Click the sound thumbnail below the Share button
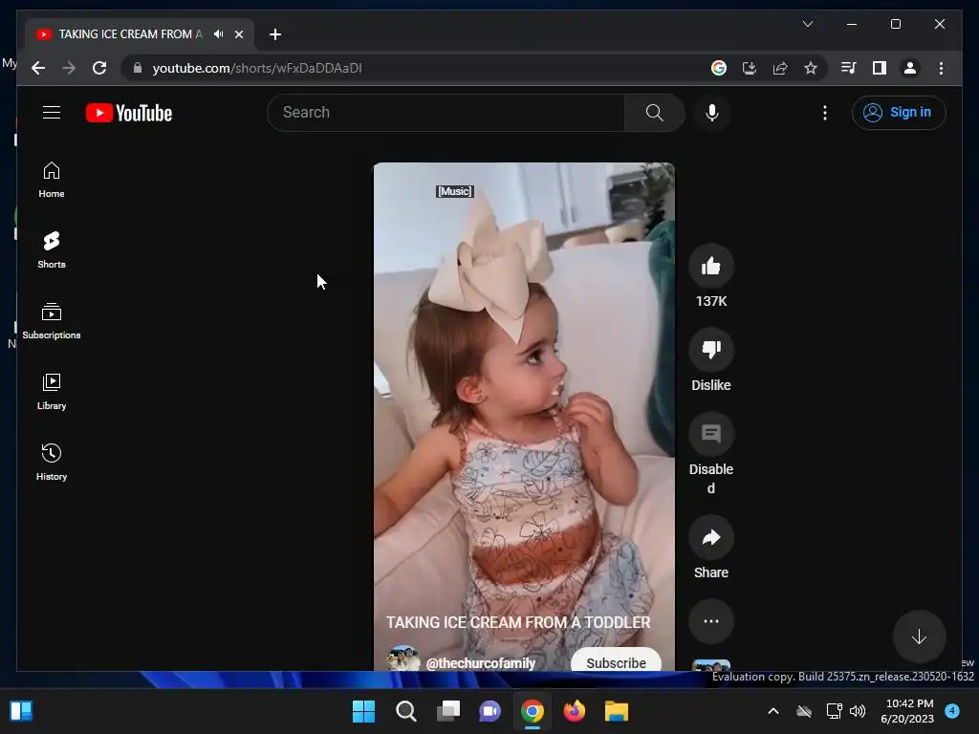 click(711, 665)
